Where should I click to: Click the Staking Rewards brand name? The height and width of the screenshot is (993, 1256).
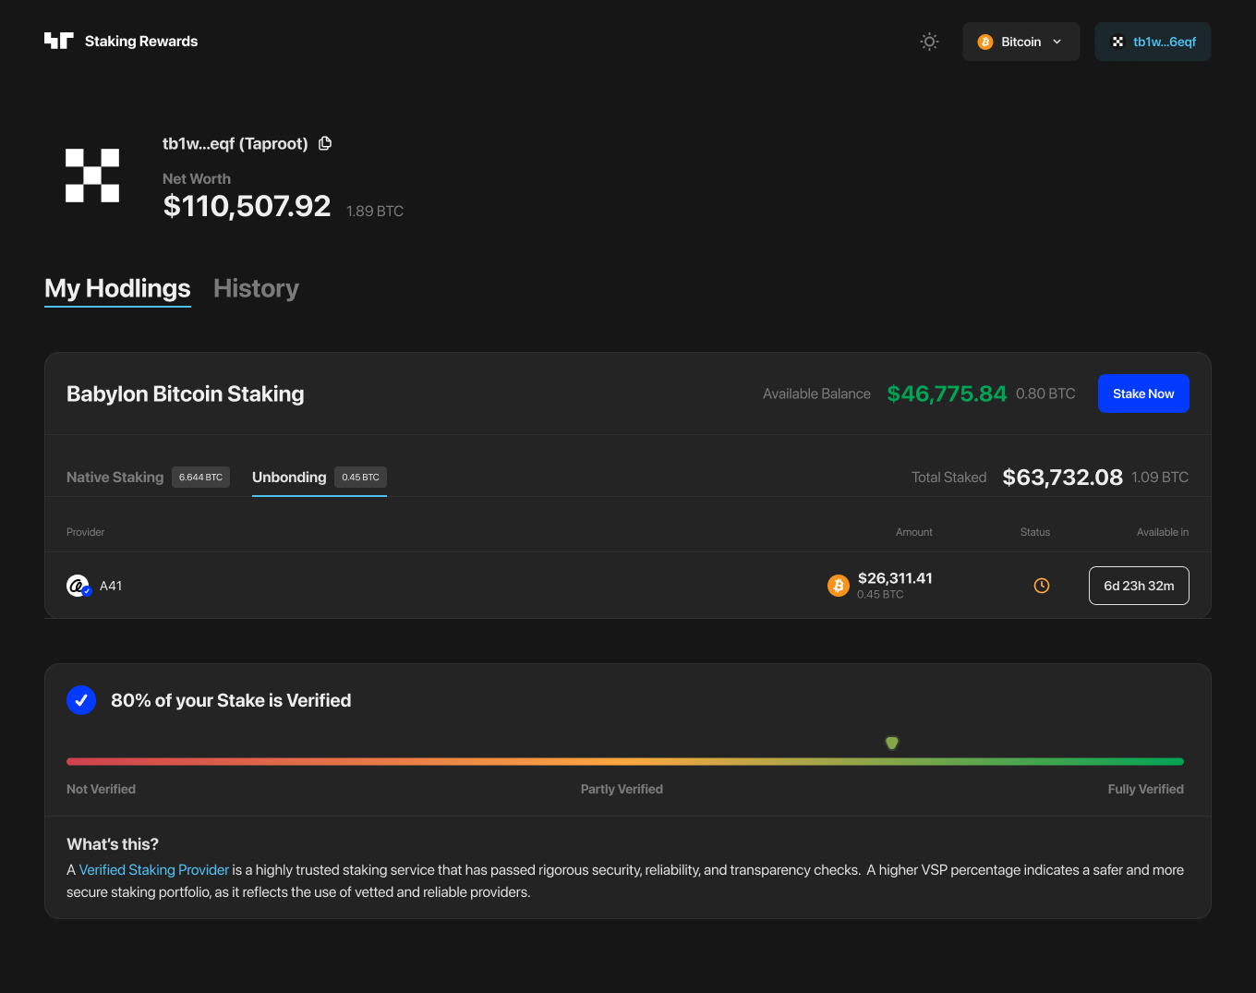[x=141, y=42]
